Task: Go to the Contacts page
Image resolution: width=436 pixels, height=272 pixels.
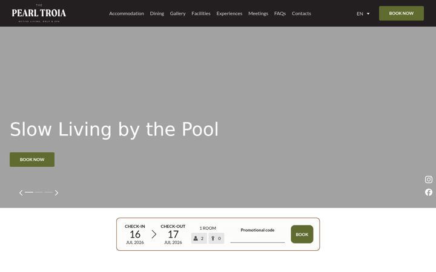Action: 302,13
